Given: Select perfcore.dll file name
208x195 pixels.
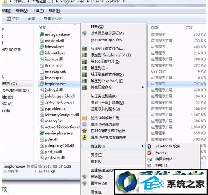Looking at the screenshot, I should tap(55, 158).
